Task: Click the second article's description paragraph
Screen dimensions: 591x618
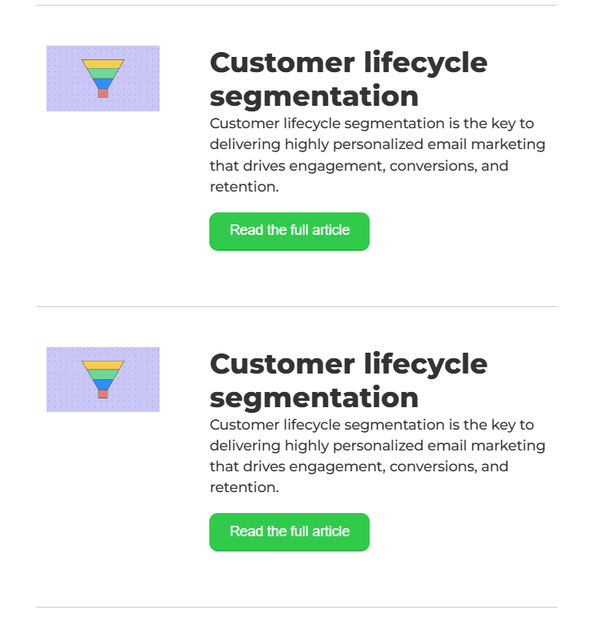Action: pos(377,456)
